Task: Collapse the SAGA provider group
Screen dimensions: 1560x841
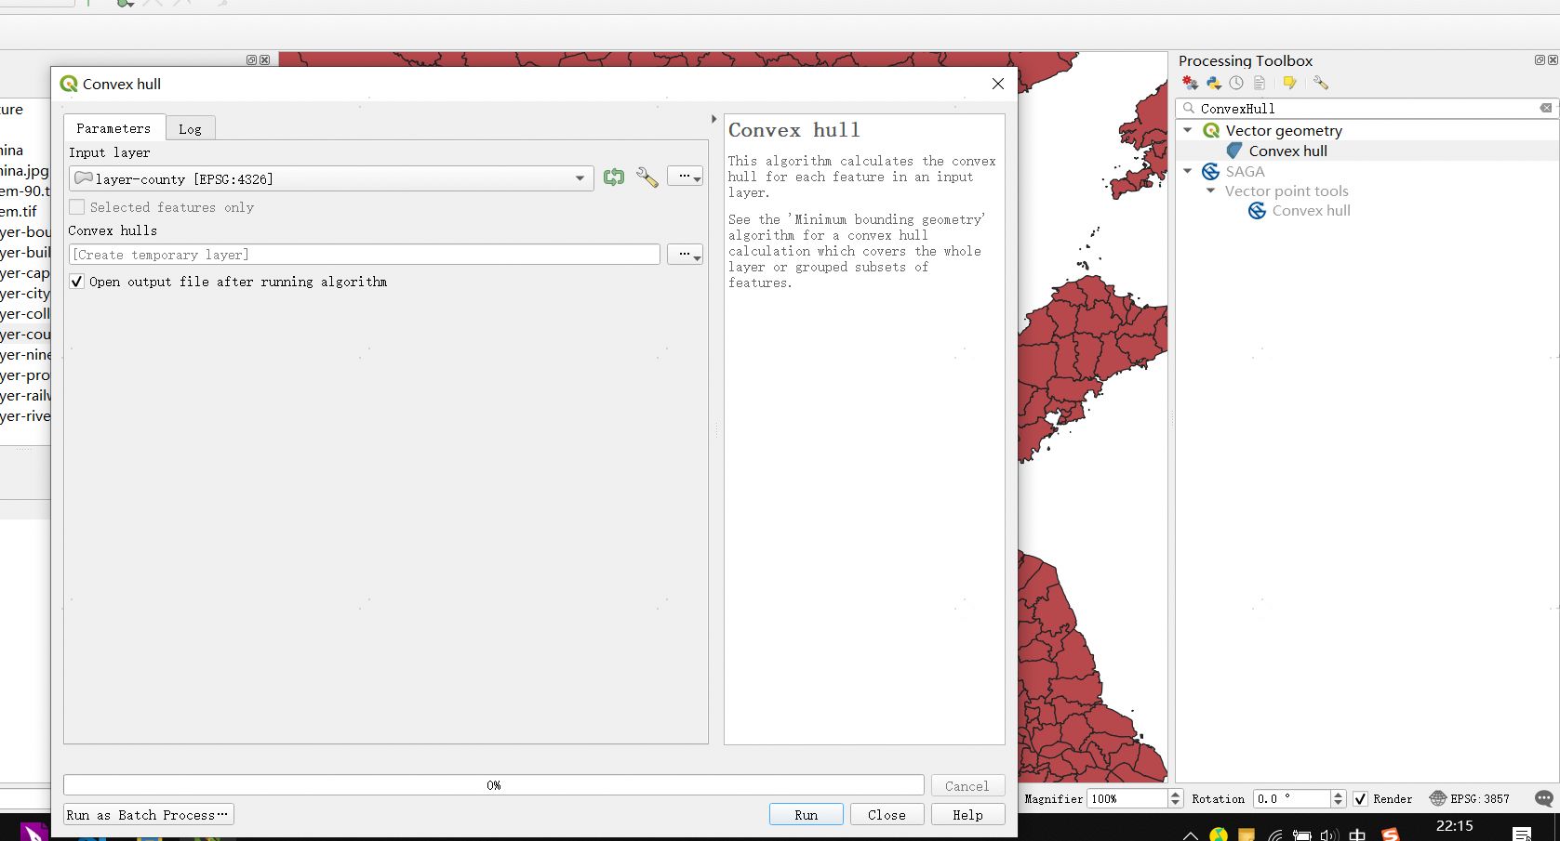Action: click(1188, 171)
